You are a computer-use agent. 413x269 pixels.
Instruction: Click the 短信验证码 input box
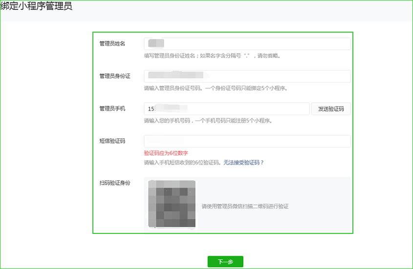point(247,141)
